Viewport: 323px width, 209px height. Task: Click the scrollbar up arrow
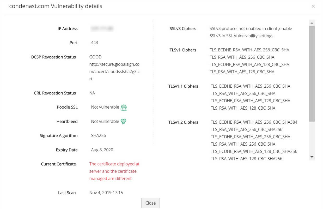312,23
